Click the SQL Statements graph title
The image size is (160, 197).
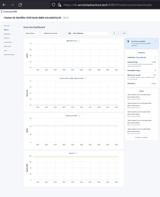click(72, 41)
